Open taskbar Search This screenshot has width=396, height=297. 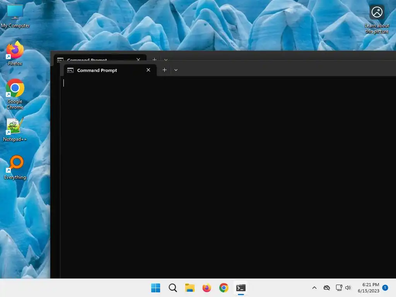(x=173, y=288)
